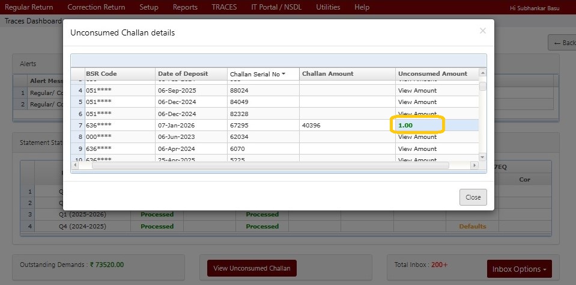Click View Amount for challan serial 88024
The width and height of the screenshot is (576, 285).
pos(417,91)
